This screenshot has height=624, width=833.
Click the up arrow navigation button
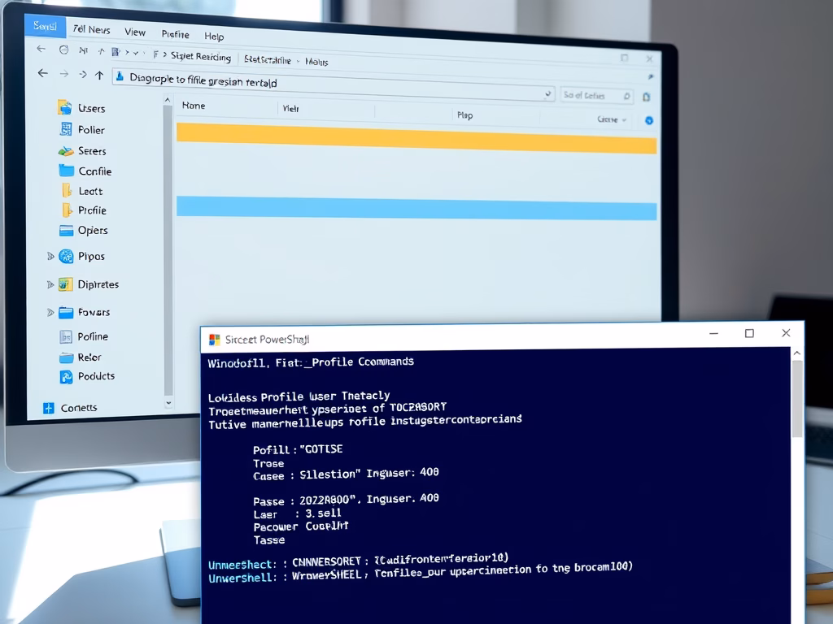[99, 75]
